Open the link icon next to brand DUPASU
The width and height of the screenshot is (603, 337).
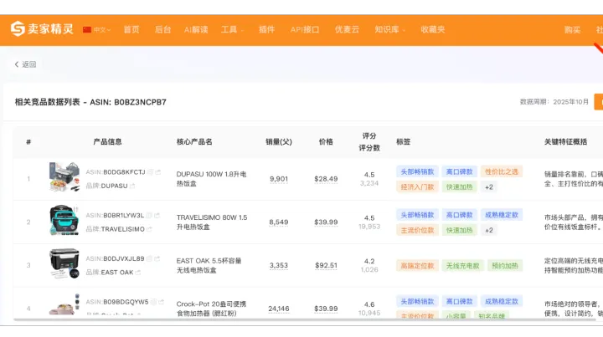[132, 186]
